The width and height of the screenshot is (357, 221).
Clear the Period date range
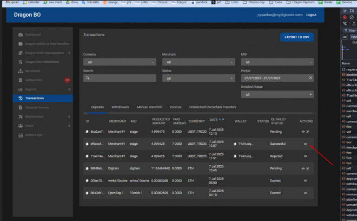coord(311,78)
